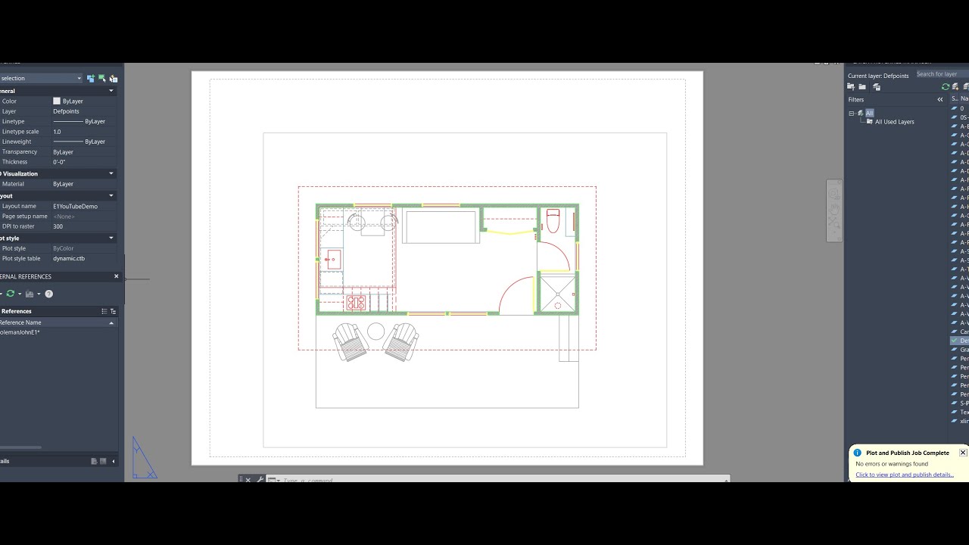
Task: Open External References help icon
Action: click(x=49, y=294)
